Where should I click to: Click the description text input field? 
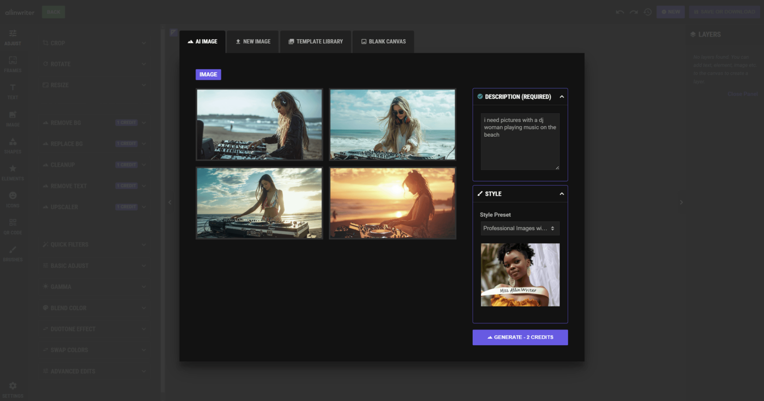coord(520,142)
